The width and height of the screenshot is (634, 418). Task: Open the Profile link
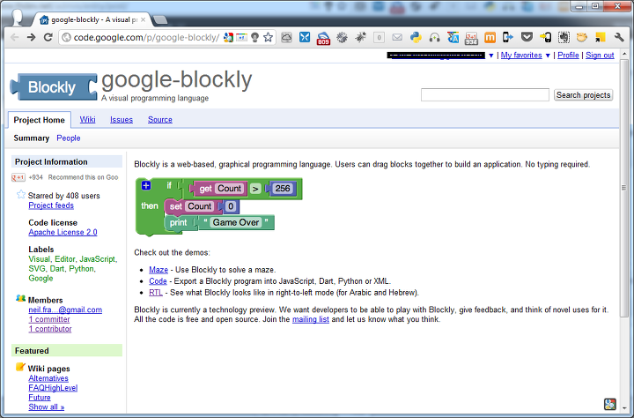click(568, 56)
